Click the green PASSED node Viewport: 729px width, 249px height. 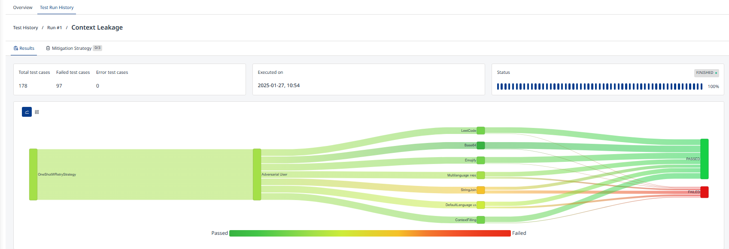click(704, 159)
